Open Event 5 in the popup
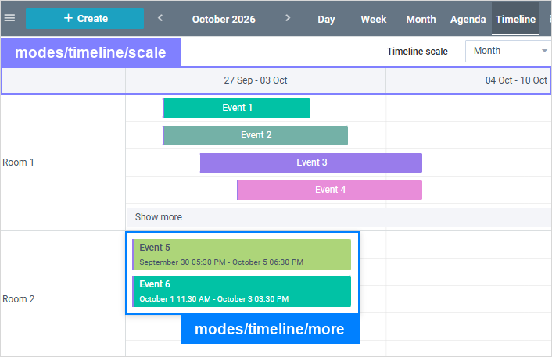 [242, 255]
